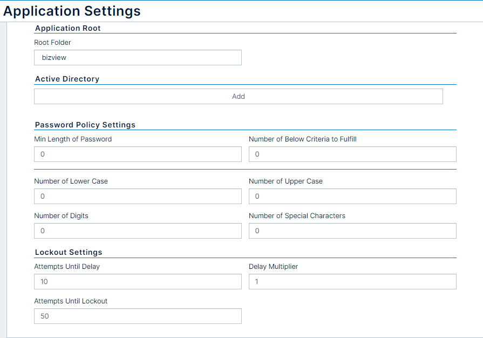Screen dimensions: 483x338
Task: Click the Root Folder label text
Action: click(x=52, y=43)
